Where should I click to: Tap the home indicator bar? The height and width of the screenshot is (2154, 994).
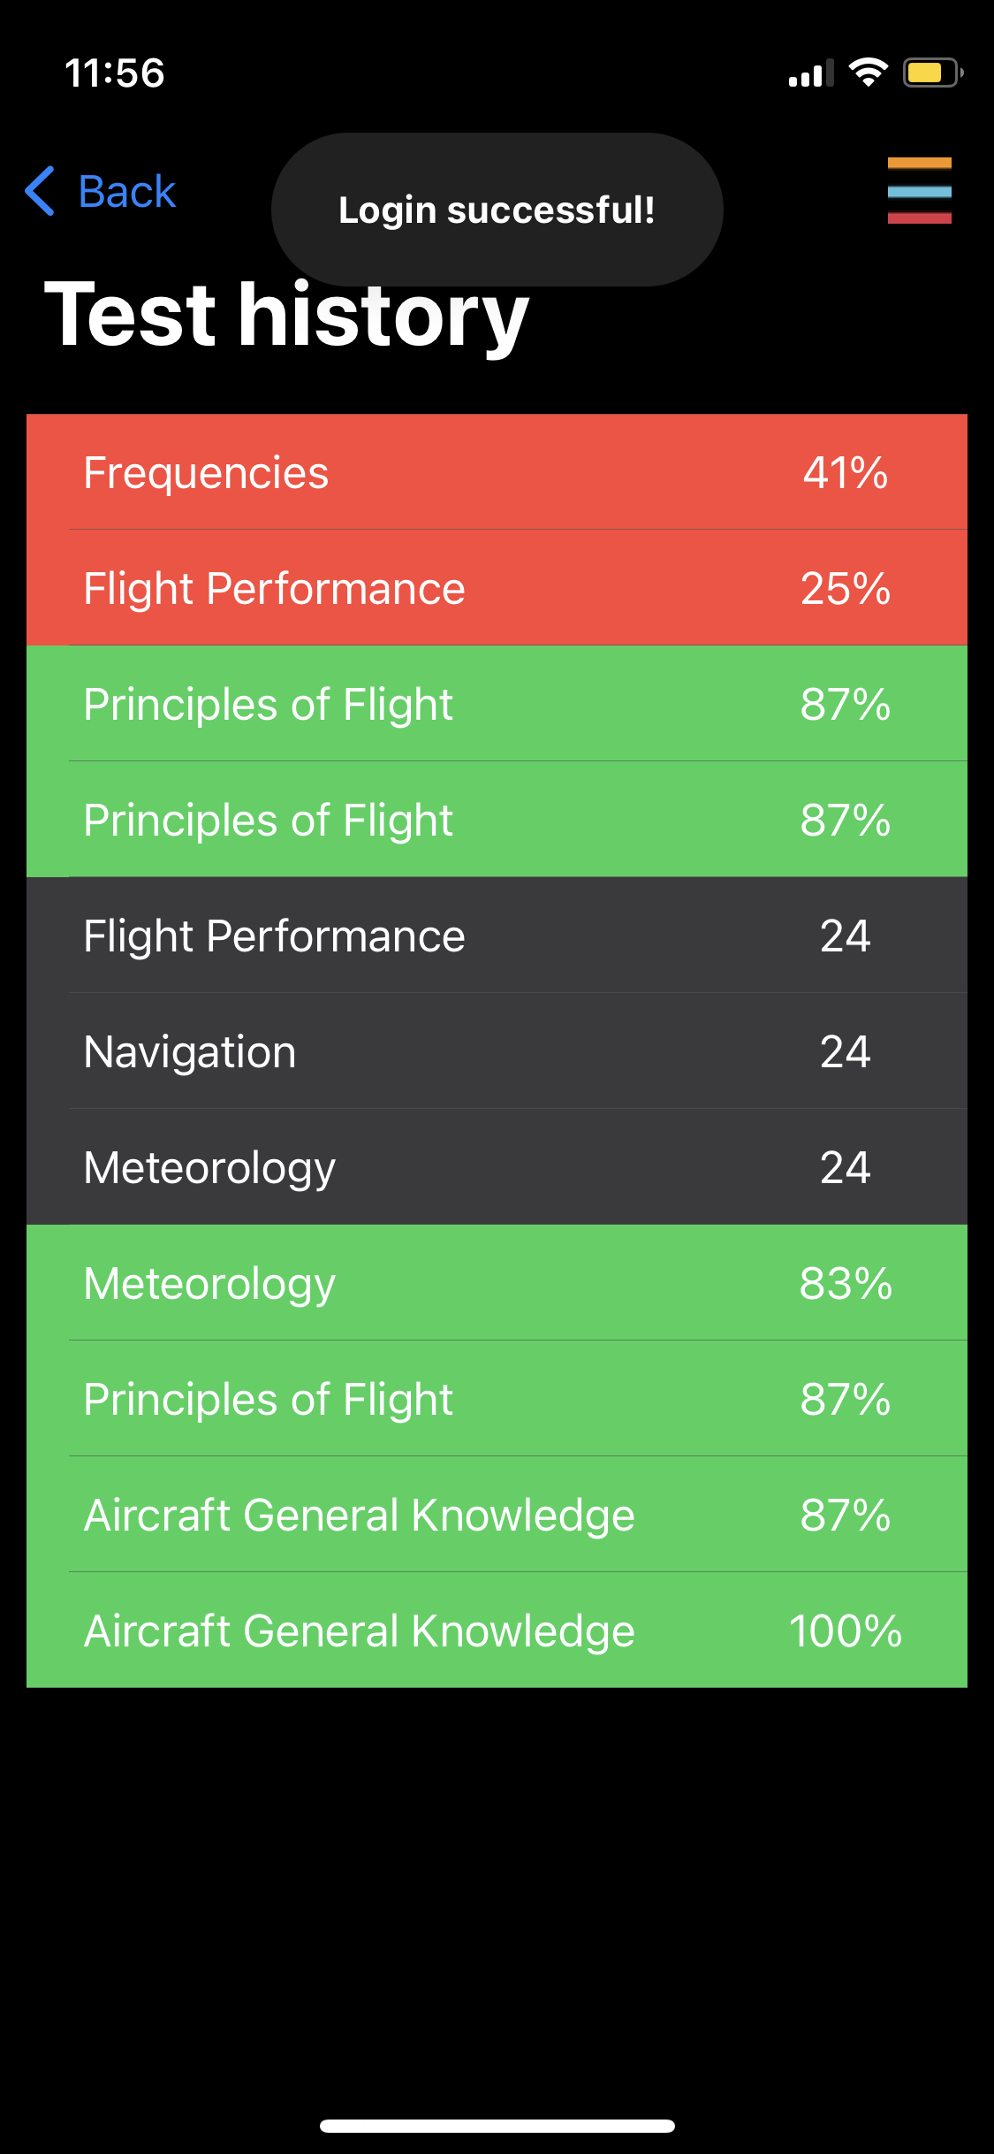pos(497,2126)
